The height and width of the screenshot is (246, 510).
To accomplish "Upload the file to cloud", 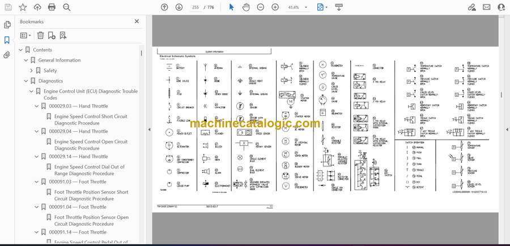I will click(x=37, y=7).
